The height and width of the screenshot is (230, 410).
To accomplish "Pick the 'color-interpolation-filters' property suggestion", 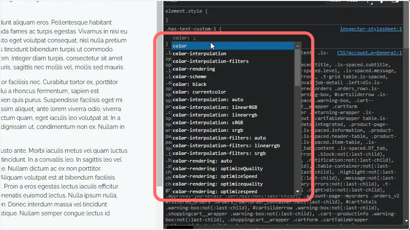I will coord(233,61).
